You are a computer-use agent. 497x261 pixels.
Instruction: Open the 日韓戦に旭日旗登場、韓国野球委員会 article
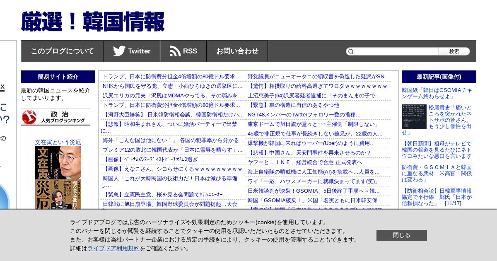coord(169,204)
